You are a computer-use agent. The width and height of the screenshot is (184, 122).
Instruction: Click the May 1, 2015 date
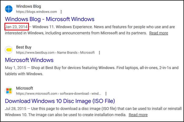(16, 68)
